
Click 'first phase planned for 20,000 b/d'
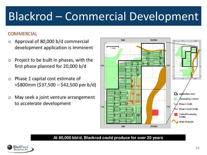pos(50,66)
